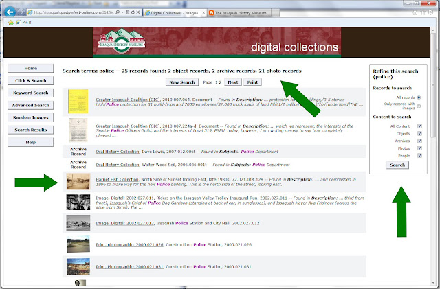Image resolution: width=440 pixels, height=289 pixels.
Task: Open the browser Tools gear icon
Action: [430, 12]
